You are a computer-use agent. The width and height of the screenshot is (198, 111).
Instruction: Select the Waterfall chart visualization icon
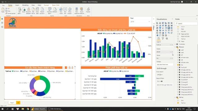(157, 28)
